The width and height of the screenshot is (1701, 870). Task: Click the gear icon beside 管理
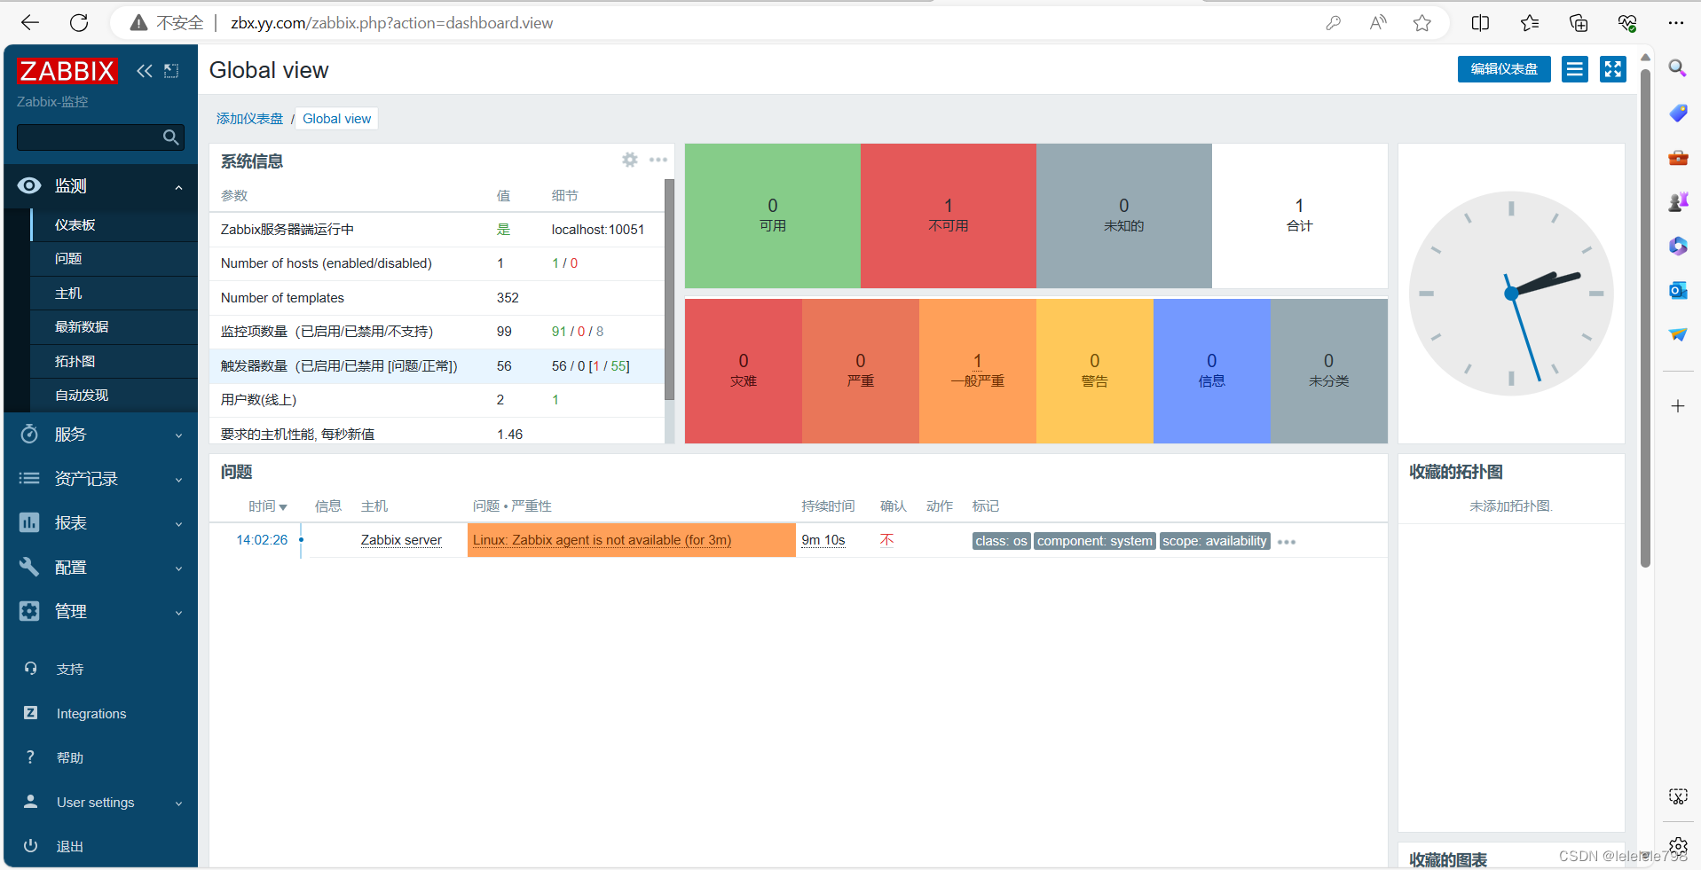[x=29, y=611]
